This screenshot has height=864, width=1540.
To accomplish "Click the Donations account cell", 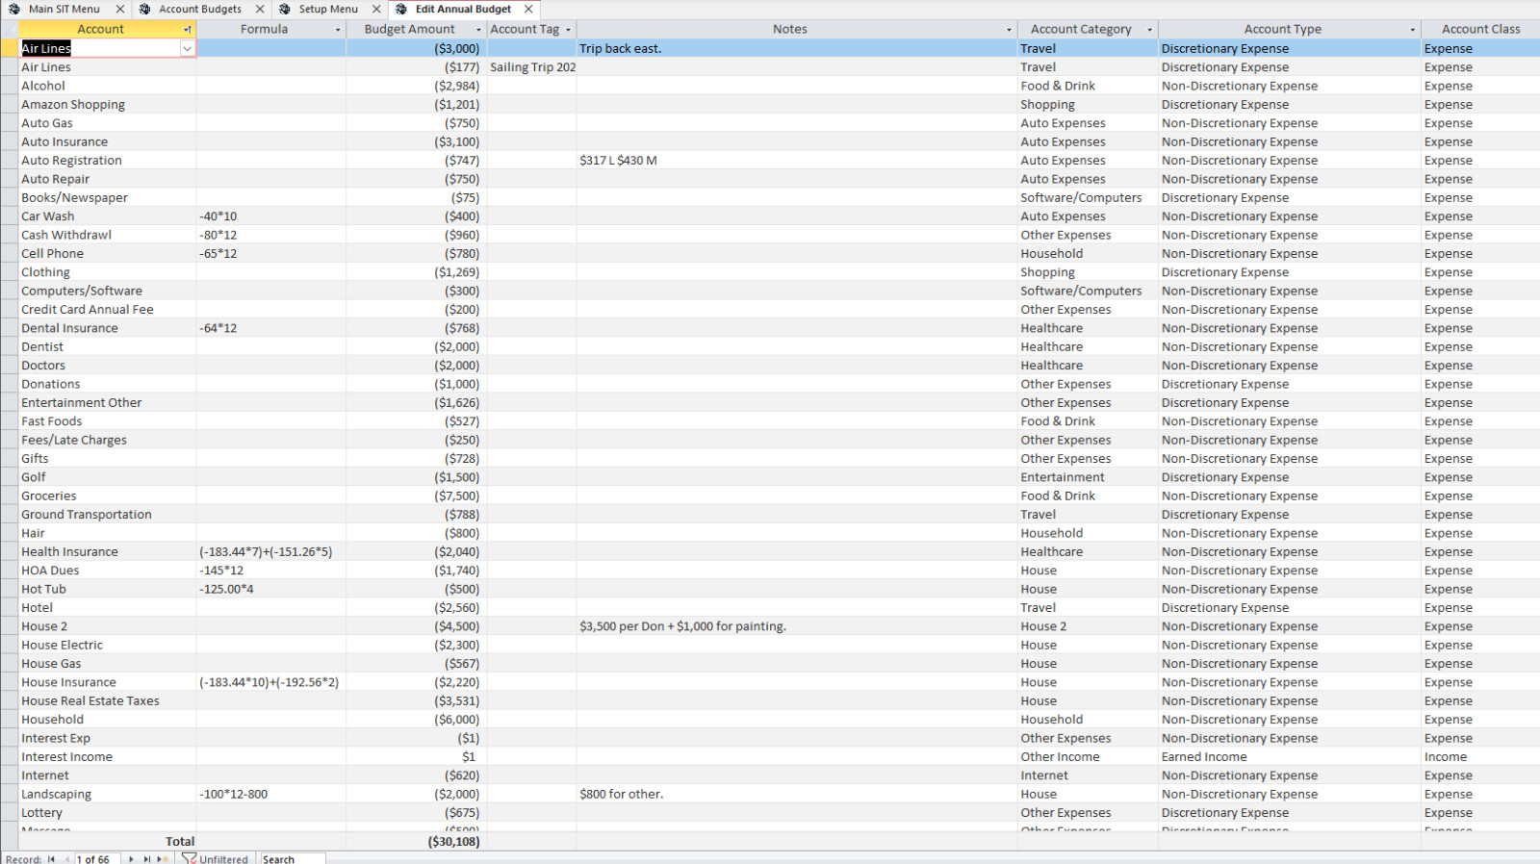I will (x=107, y=384).
